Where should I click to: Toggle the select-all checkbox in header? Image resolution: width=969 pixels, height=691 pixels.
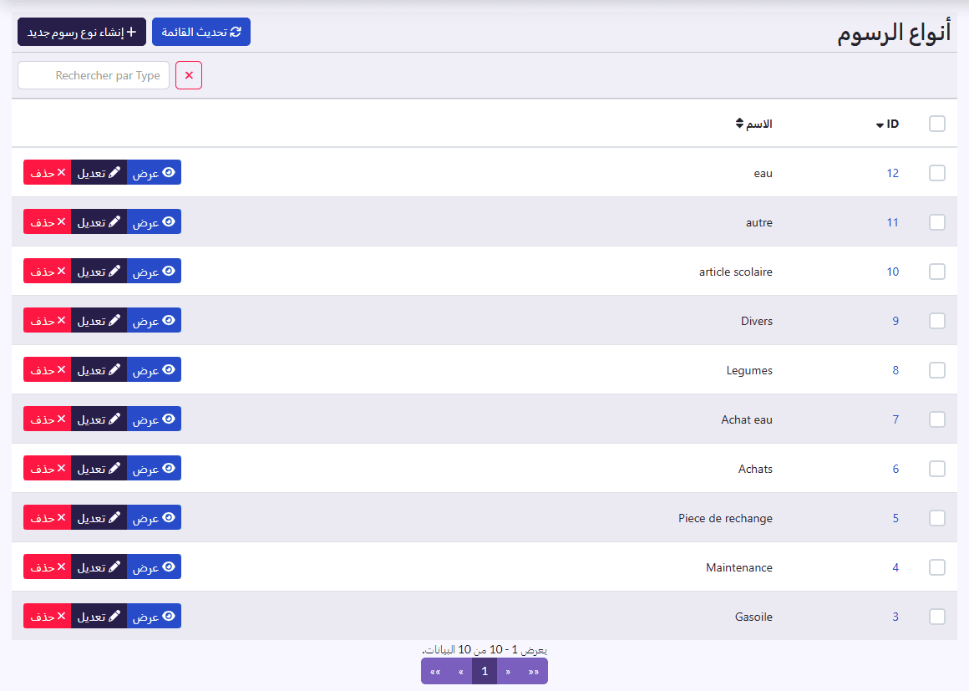937,124
